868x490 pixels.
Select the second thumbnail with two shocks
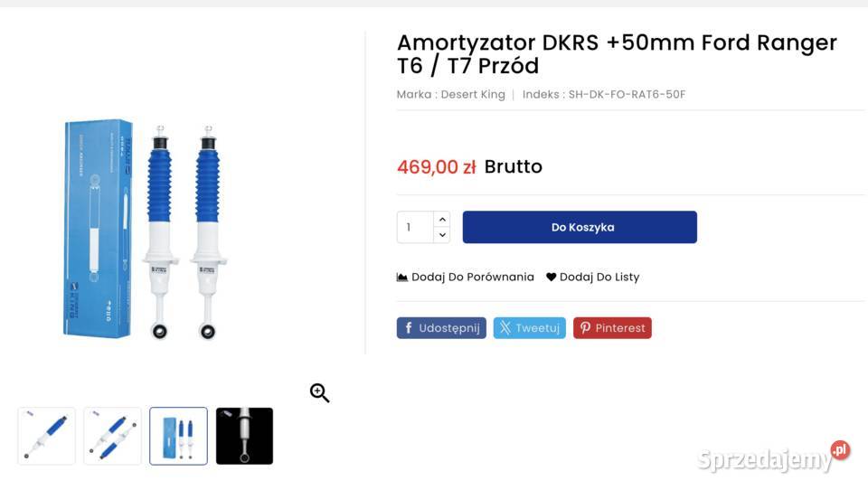(x=112, y=436)
